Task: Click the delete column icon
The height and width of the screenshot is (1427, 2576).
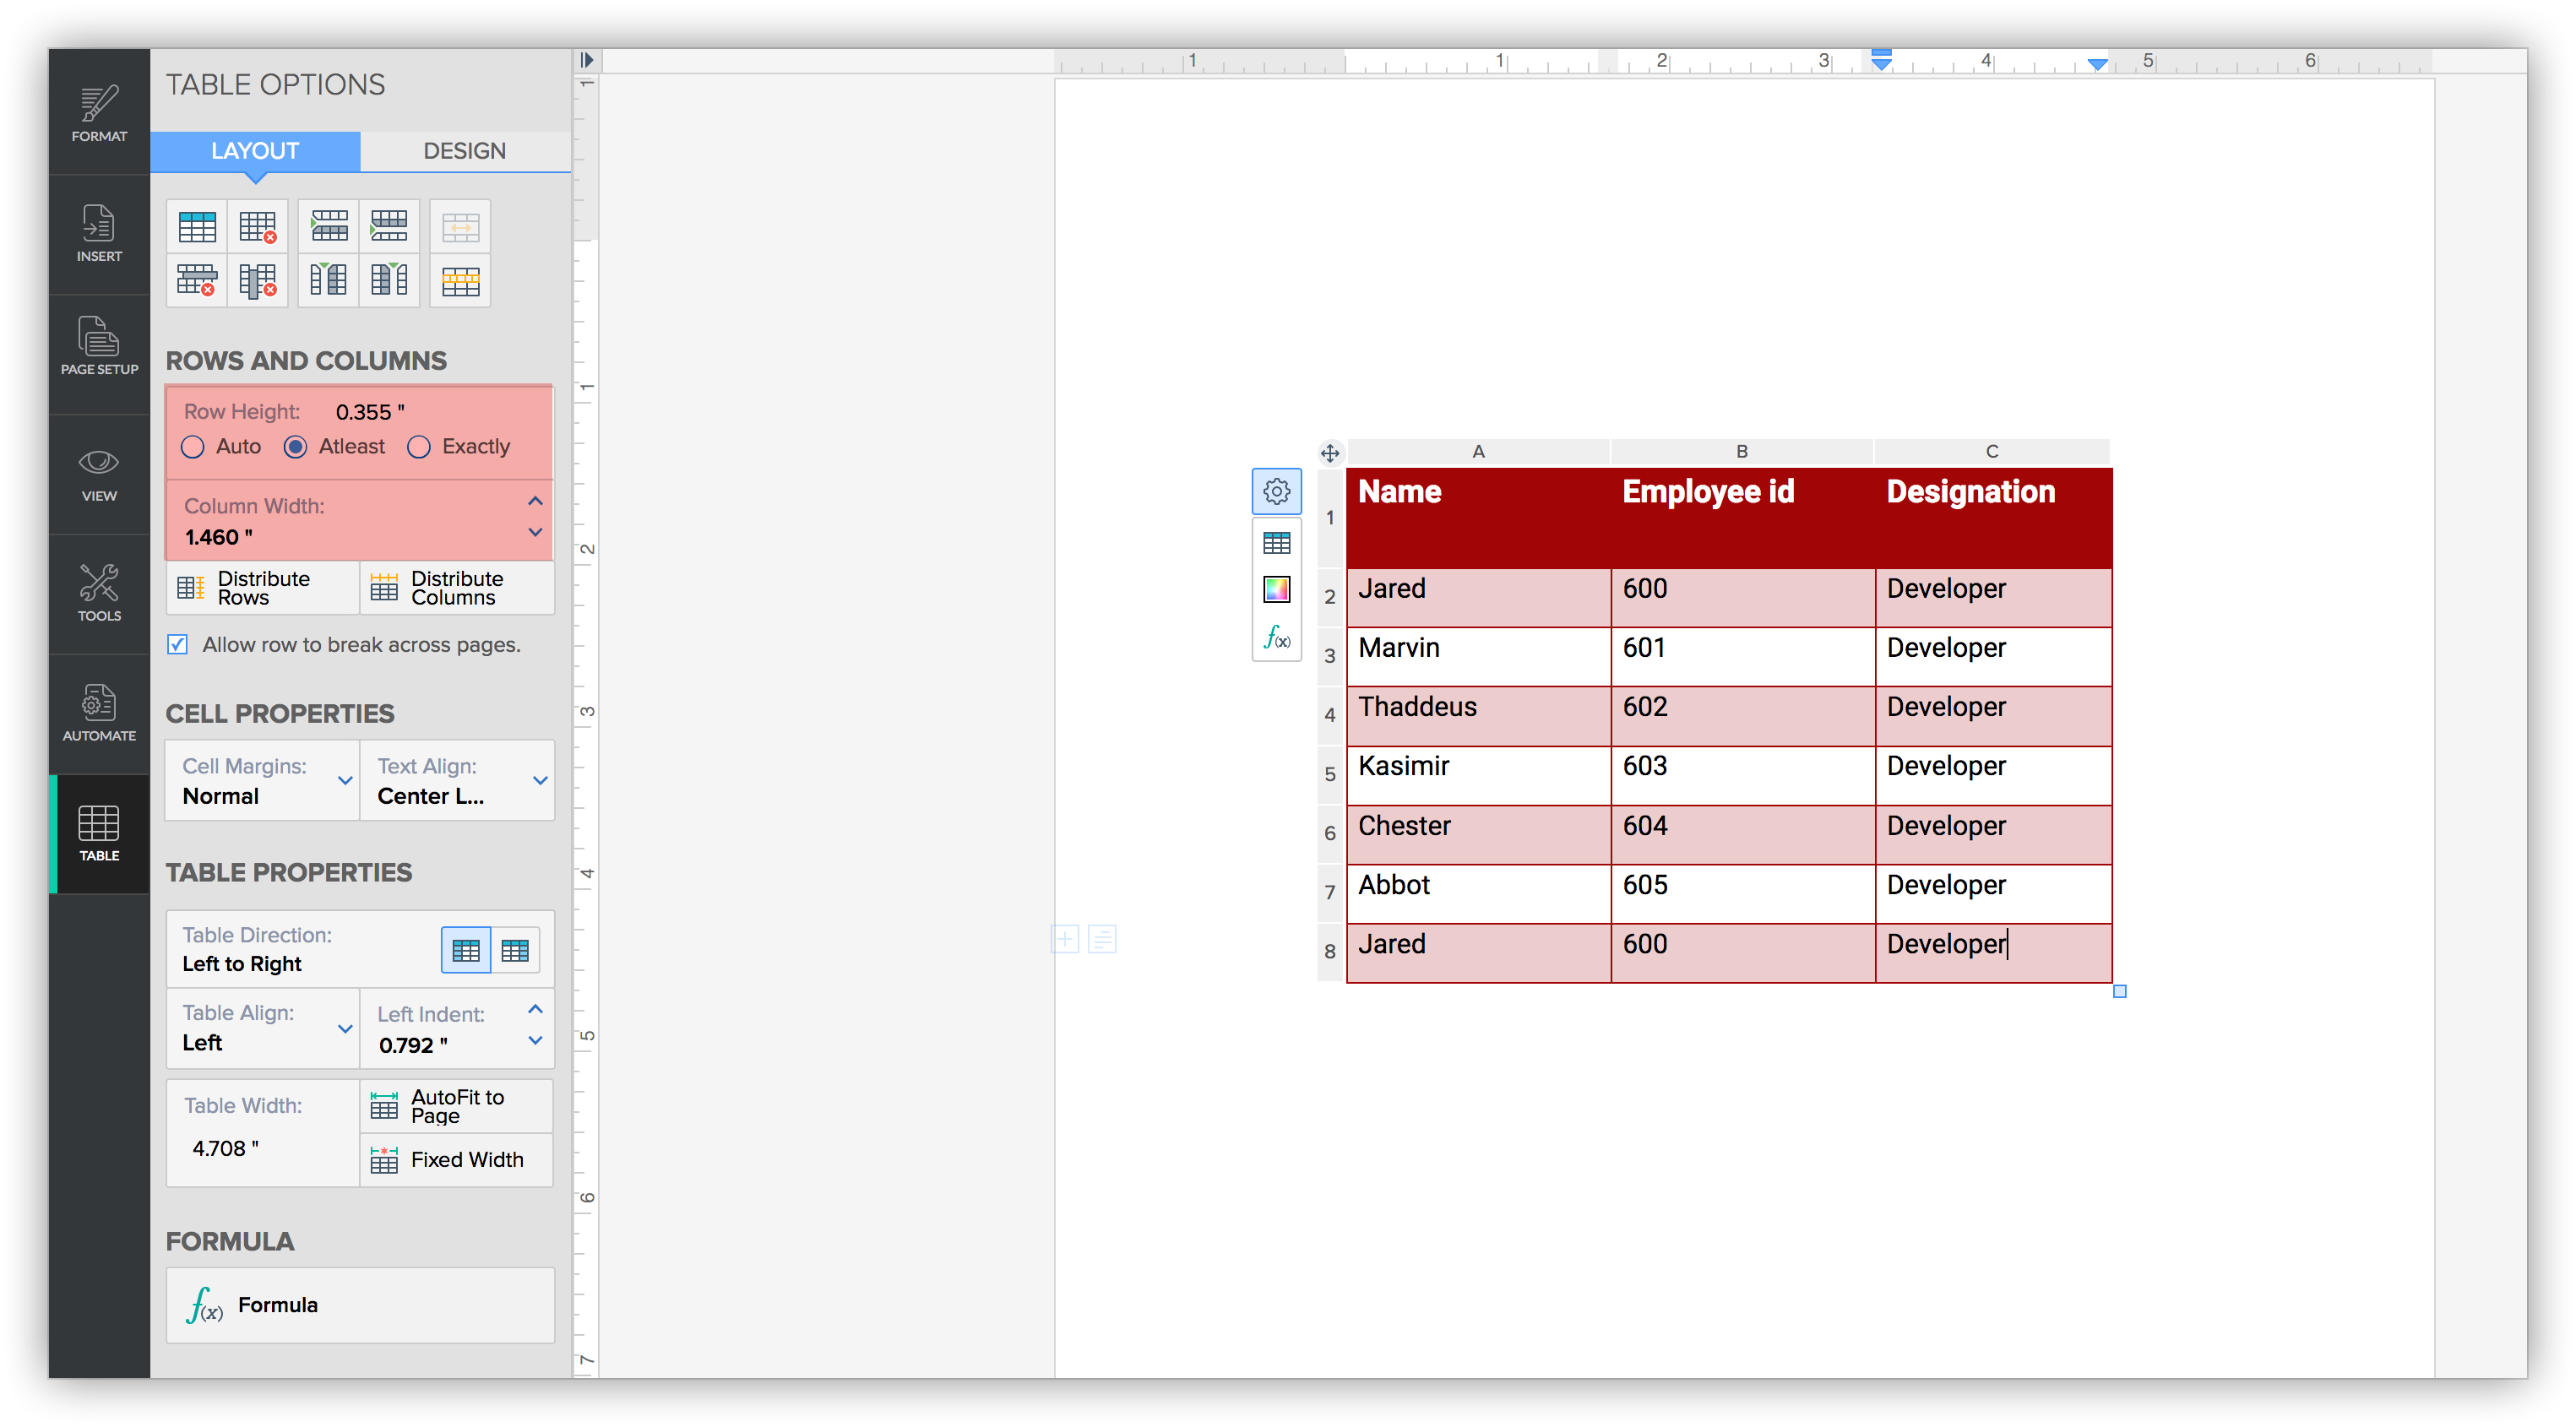Action: pos(257,281)
